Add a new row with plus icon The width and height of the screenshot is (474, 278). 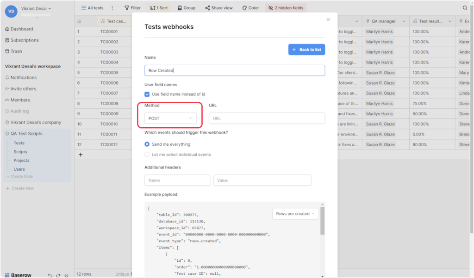click(81, 154)
